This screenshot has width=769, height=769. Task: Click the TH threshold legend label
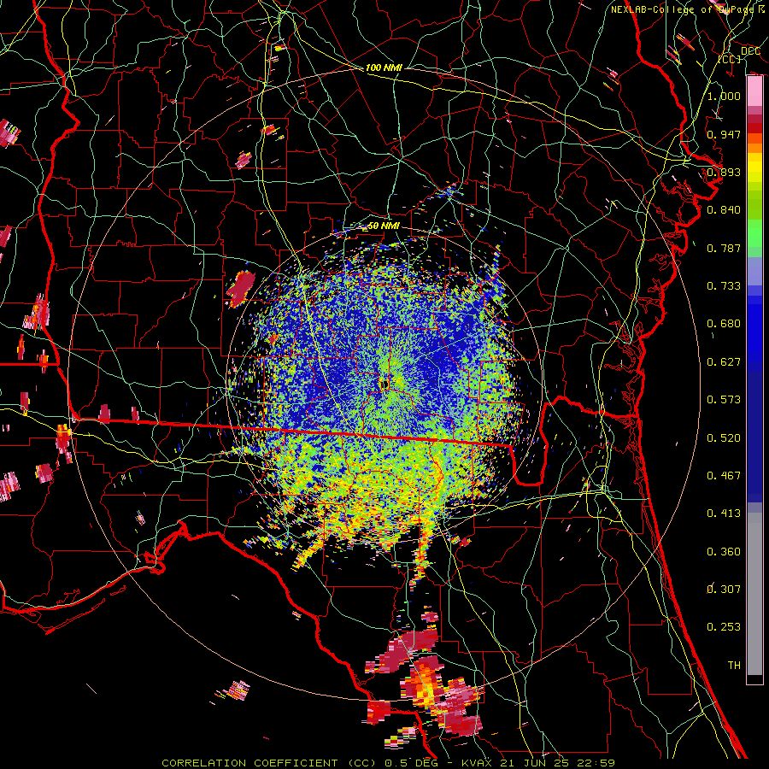tap(734, 665)
